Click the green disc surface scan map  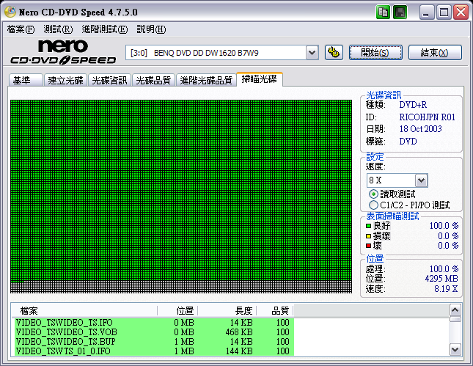click(181, 196)
